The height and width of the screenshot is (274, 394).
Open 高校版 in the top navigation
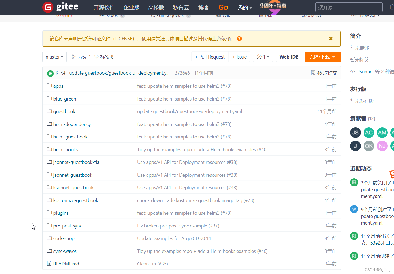pos(156,7)
